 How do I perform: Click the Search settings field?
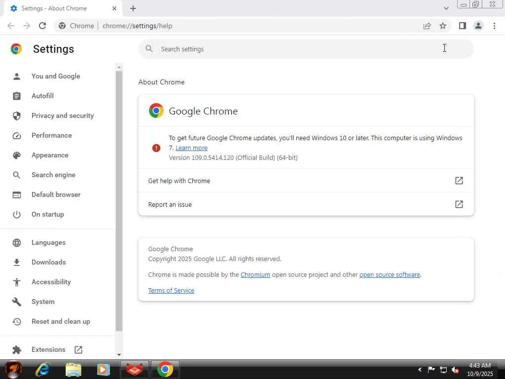pos(306,49)
